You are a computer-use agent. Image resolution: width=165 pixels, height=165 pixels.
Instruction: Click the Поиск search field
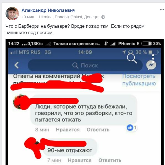click(x=85, y=65)
